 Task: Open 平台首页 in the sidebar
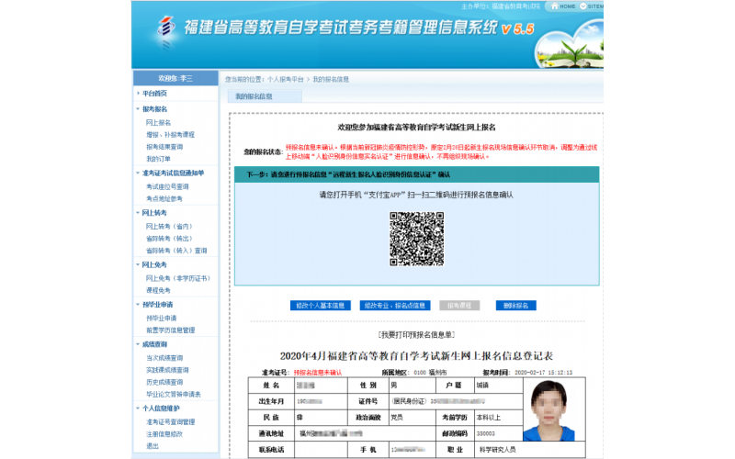tap(154, 94)
